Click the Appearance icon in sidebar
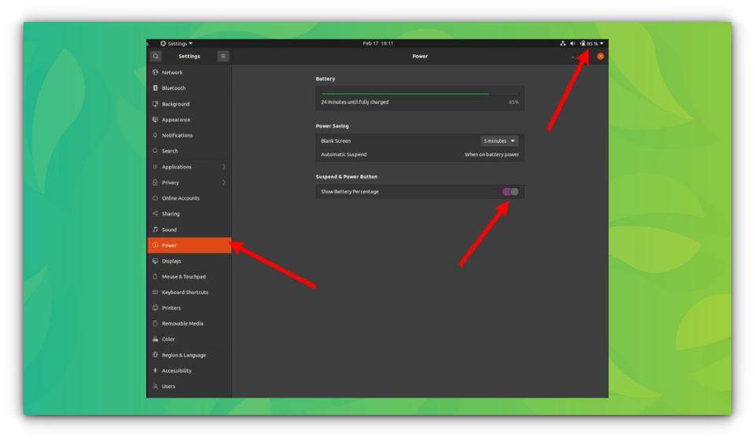 [155, 119]
